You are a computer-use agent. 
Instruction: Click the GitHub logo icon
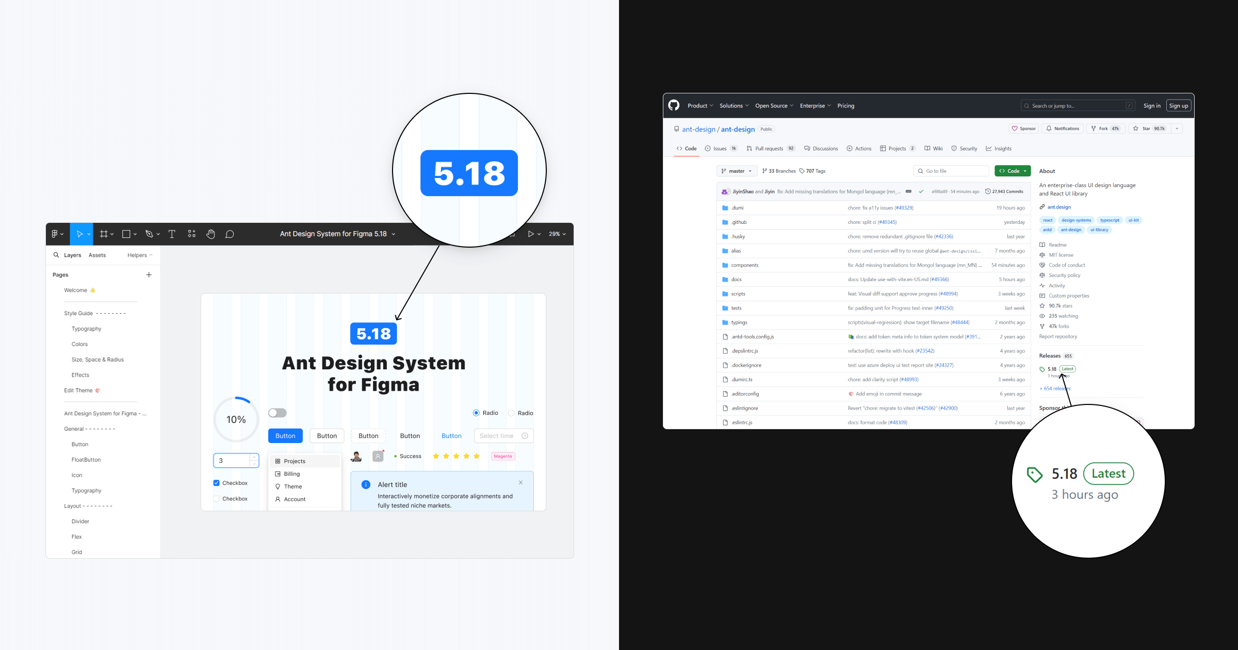(x=674, y=106)
